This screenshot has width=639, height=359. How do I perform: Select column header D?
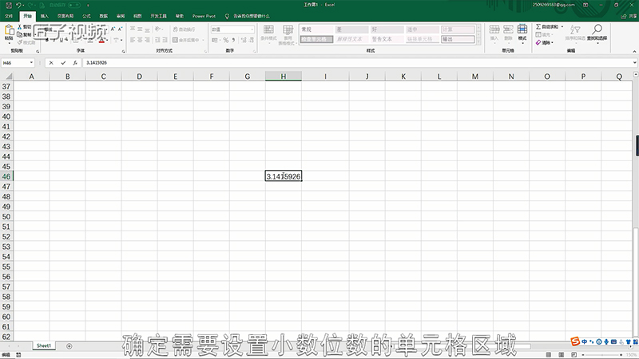pyautogui.click(x=139, y=76)
